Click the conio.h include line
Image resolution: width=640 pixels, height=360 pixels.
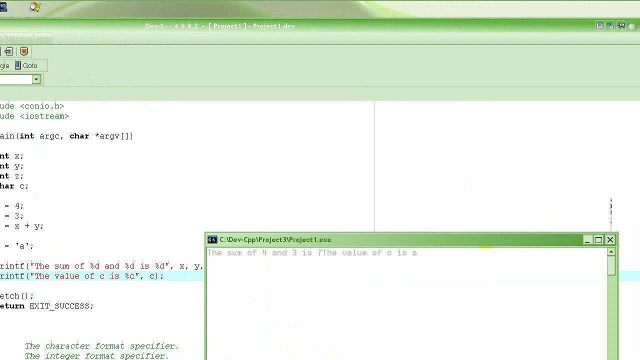pos(32,106)
